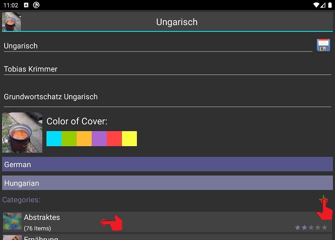Add a category with green plus icon
335x240 pixels.
point(323,200)
